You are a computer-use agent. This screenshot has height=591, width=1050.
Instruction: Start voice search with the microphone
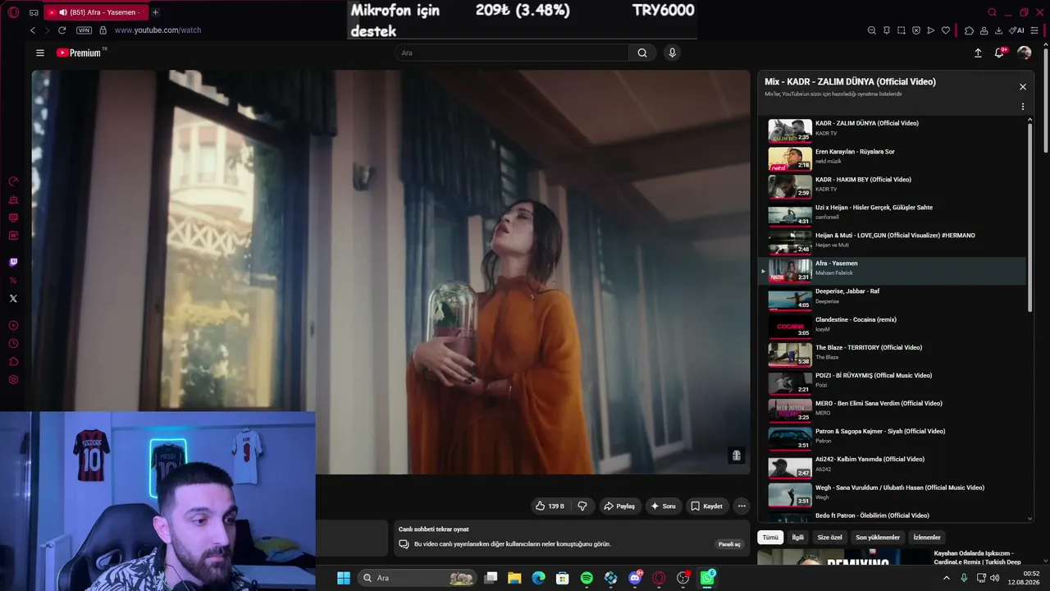(672, 53)
